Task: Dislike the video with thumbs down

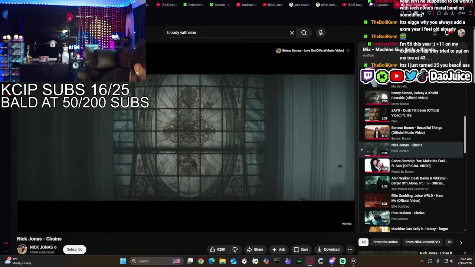Action: click(x=235, y=250)
